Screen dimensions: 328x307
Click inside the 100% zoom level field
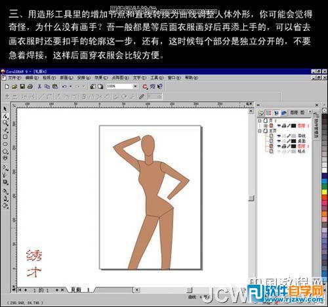tap(119, 87)
